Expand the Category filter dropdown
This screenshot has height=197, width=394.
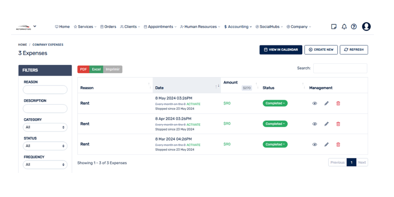click(x=45, y=127)
